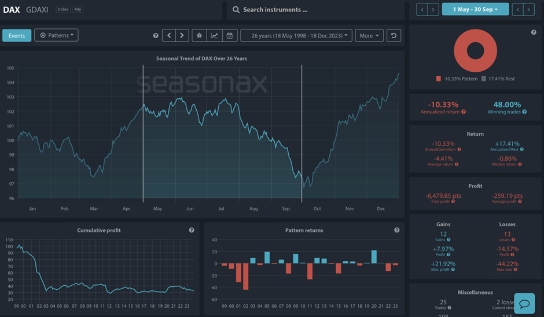Click help icon on Cumulative profit panel
544x317 pixels.
pyautogui.click(x=192, y=230)
